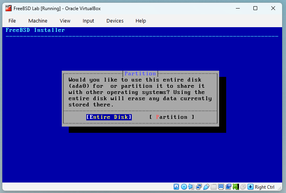Open the File menu

(x=12, y=21)
